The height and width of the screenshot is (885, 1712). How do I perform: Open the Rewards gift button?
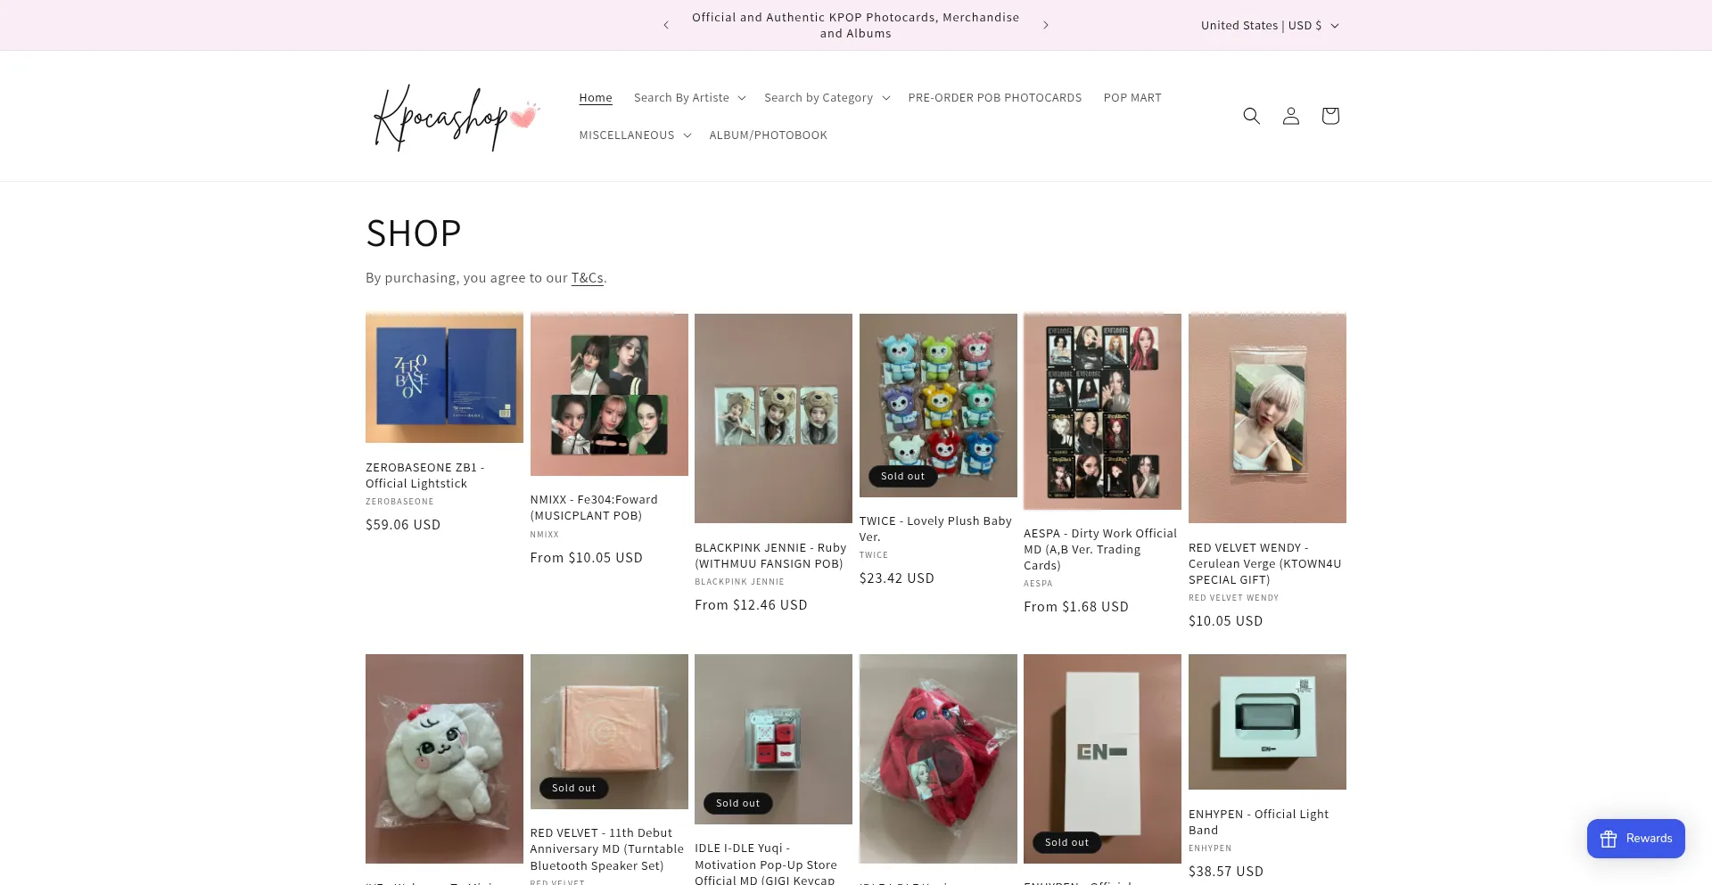(x=1635, y=839)
